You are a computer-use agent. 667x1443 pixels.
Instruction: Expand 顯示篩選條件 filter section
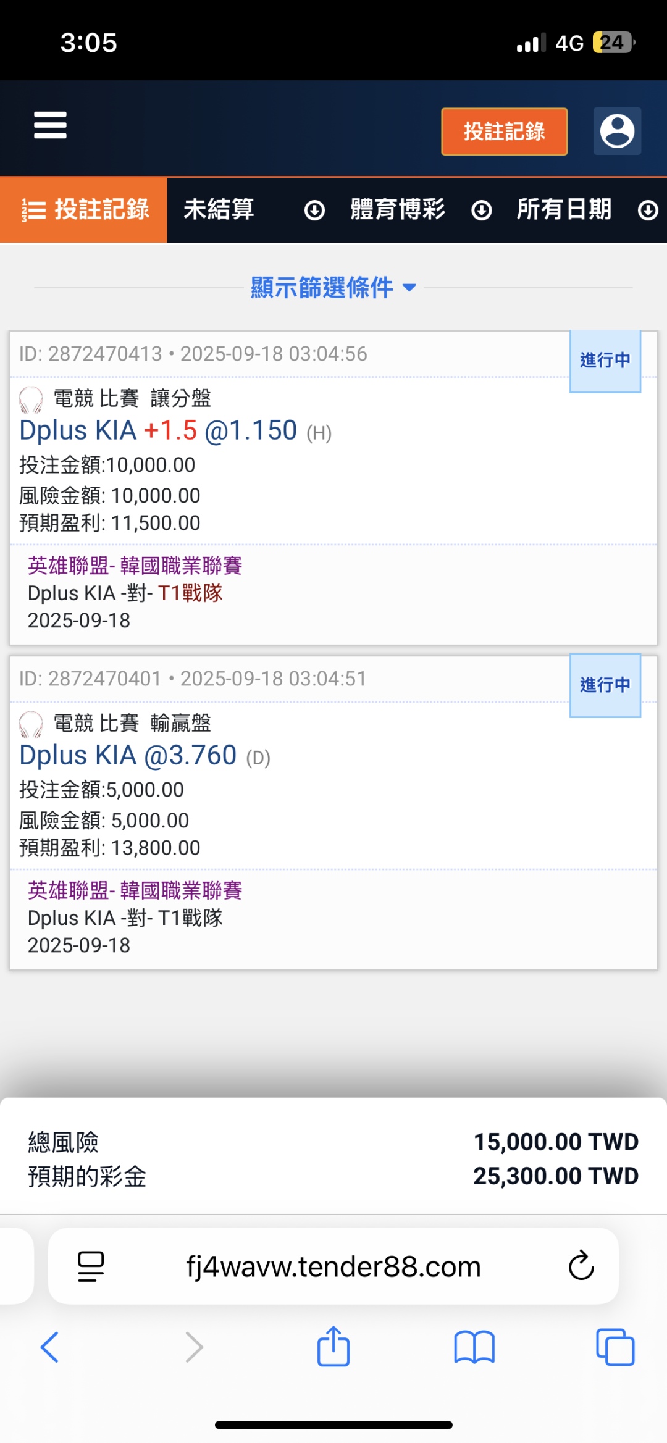[x=333, y=287]
